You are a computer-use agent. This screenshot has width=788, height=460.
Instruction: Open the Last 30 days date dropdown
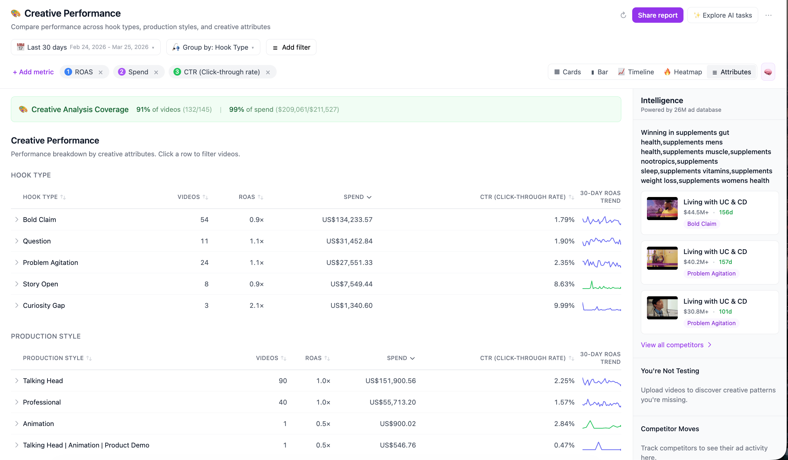coord(86,47)
